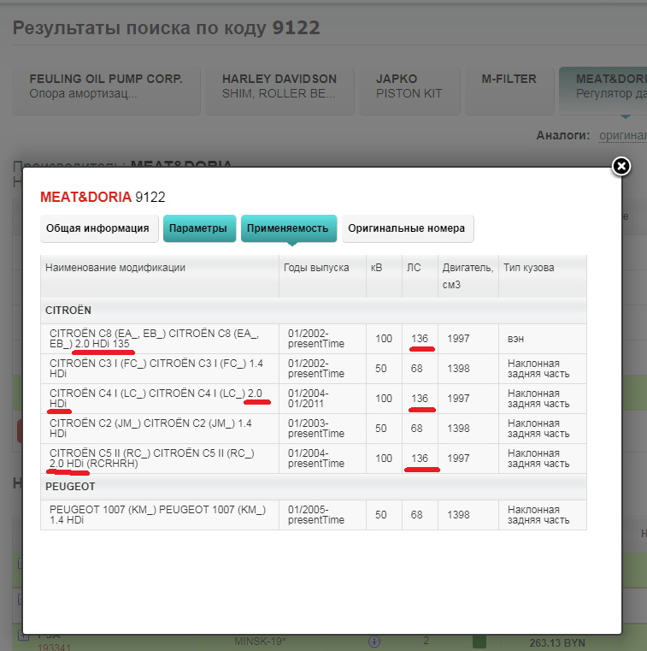Open the Оригинальные номера tab
This screenshot has width=647, height=651.
(407, 228)
